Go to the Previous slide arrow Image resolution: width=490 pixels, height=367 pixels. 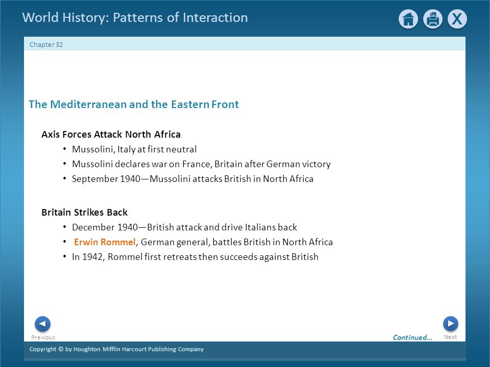pos(42,324)
